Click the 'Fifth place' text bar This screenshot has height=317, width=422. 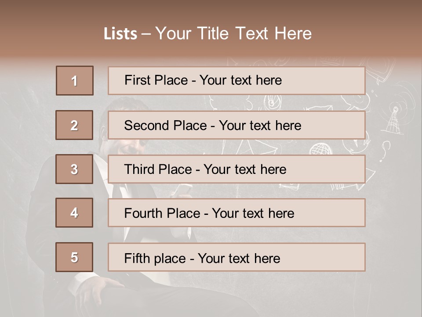coord(236,258)
